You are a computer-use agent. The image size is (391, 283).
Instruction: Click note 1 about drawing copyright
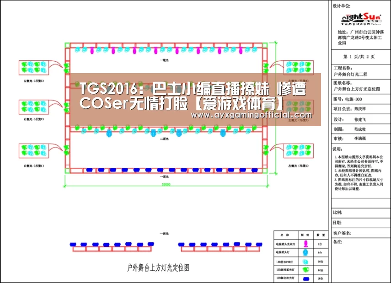click(x=359, y=161)
